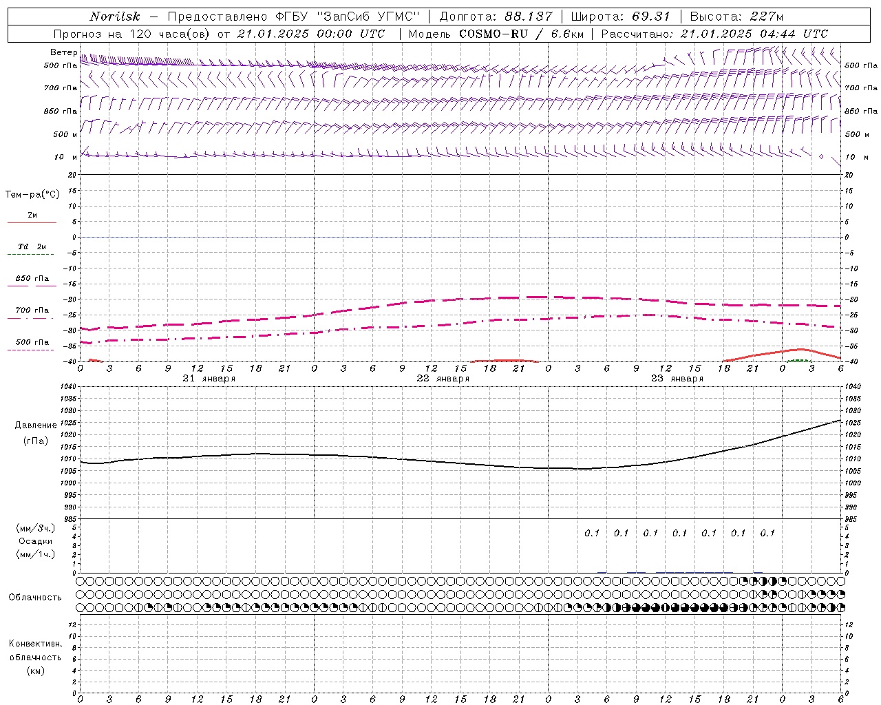Screen dimensions: 881x705
Task: Click the Модель COSMO-RU / 6.6км label
Action: tap(496, 34)
